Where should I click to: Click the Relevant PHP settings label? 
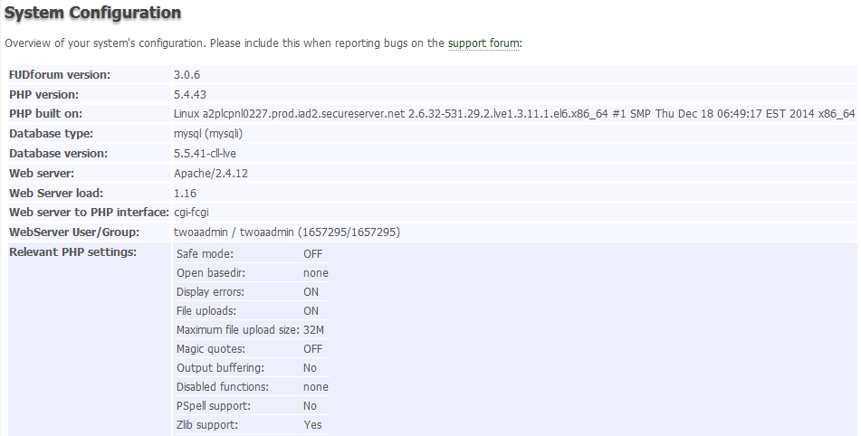[72, 252]
